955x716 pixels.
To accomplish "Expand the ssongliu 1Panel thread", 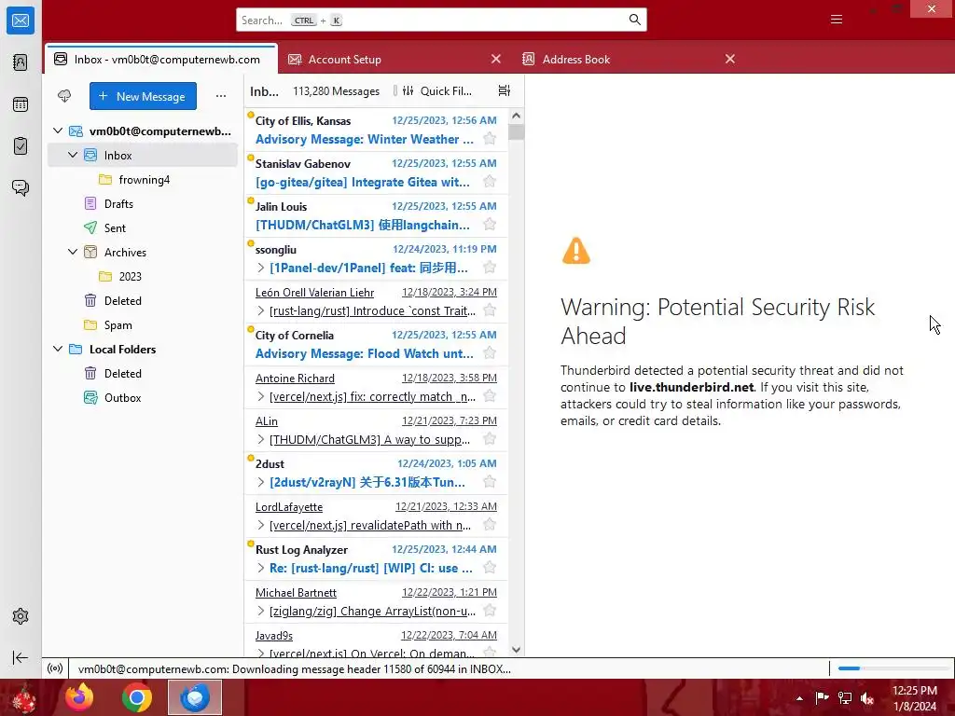I will point(261,268).
